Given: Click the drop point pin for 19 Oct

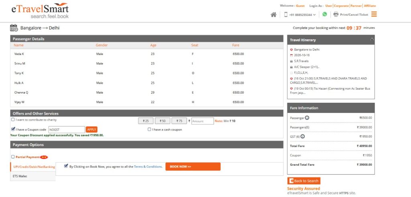Looking at the screenshot, I should tap(291, 88).
